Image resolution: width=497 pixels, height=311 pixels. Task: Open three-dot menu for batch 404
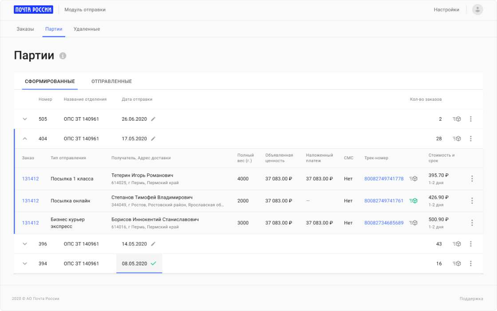click(471, 138)
